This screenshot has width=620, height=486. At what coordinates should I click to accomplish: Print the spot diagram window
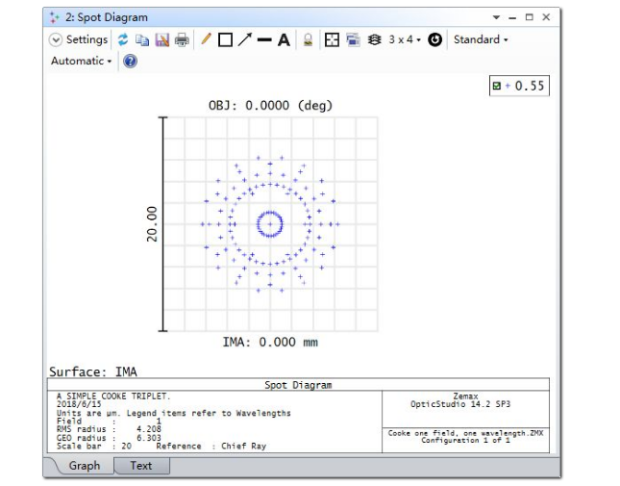click(182, 40)
